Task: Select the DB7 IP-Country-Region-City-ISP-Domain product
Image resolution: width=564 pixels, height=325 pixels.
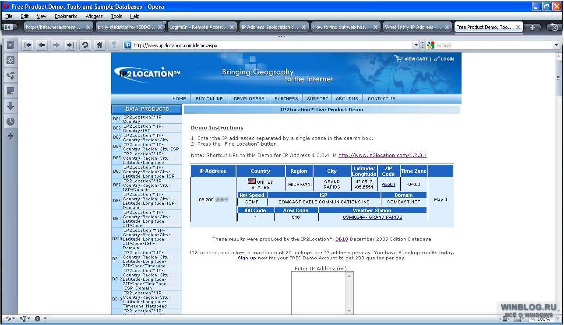Action: [x=147, y=185]
